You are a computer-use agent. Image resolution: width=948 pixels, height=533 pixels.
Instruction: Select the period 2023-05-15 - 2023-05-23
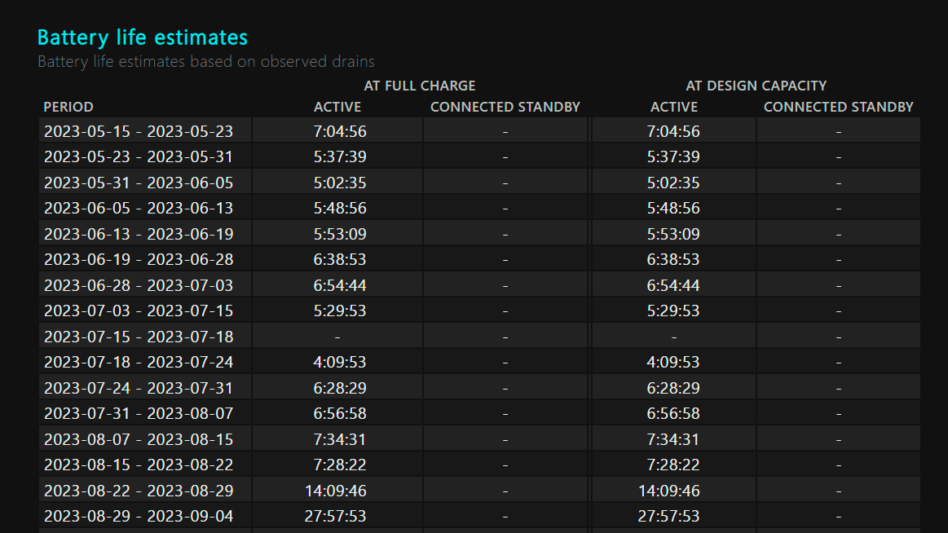pyautogui.click(x=139, y=131)
